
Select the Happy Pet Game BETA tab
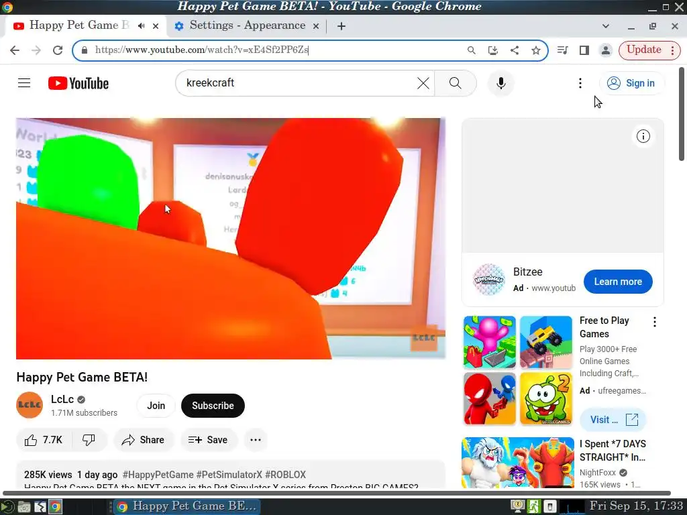click(x=79, y=25)
